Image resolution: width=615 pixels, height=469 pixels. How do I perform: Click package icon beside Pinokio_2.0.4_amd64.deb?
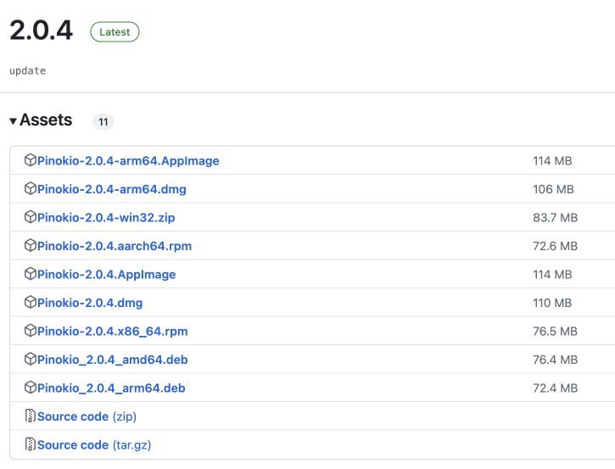[x=31, y=360]
